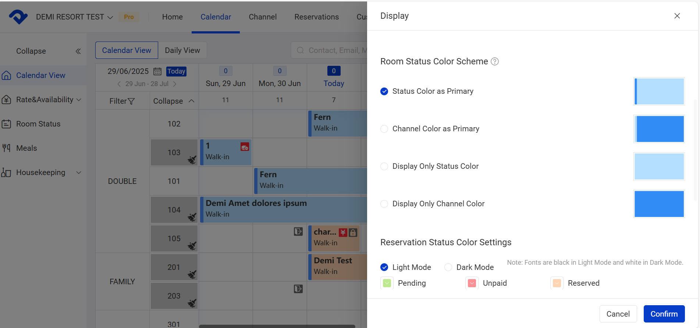This screenshot has height=328, width=700.
Task: Open the calendar date picker icon
Action: click(157, 71)
